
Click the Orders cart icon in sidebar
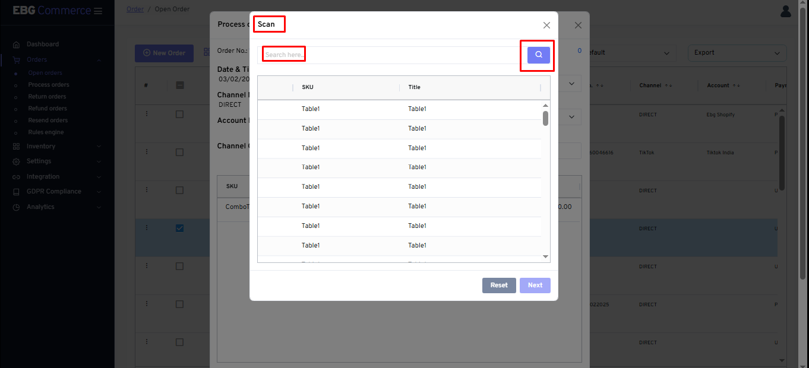(x=18, y=59)
